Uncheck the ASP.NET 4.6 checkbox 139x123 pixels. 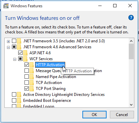(x=20, y=53)
